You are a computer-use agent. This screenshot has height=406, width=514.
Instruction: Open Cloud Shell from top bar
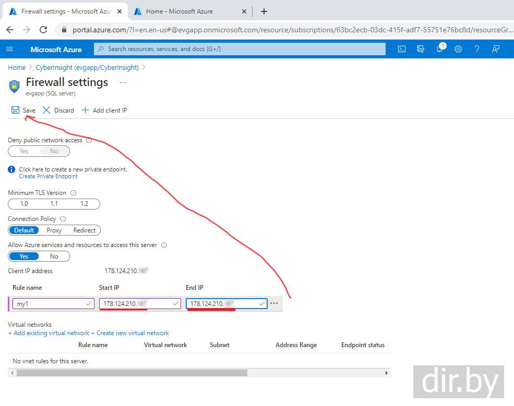[x=402, y=49]
